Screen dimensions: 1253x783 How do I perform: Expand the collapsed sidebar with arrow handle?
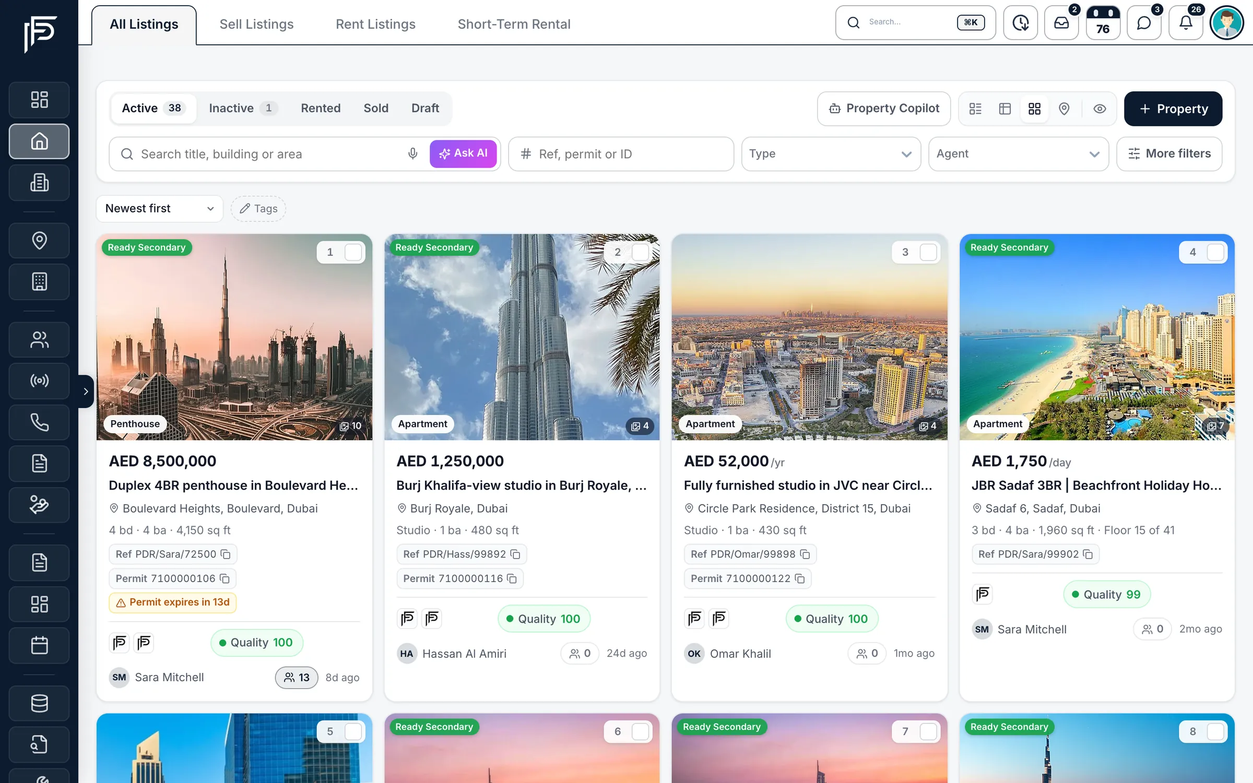(x=86, y=391)
